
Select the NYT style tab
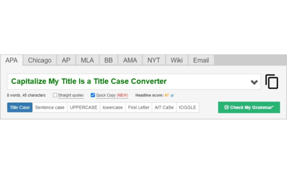click(x=154, y=60)
